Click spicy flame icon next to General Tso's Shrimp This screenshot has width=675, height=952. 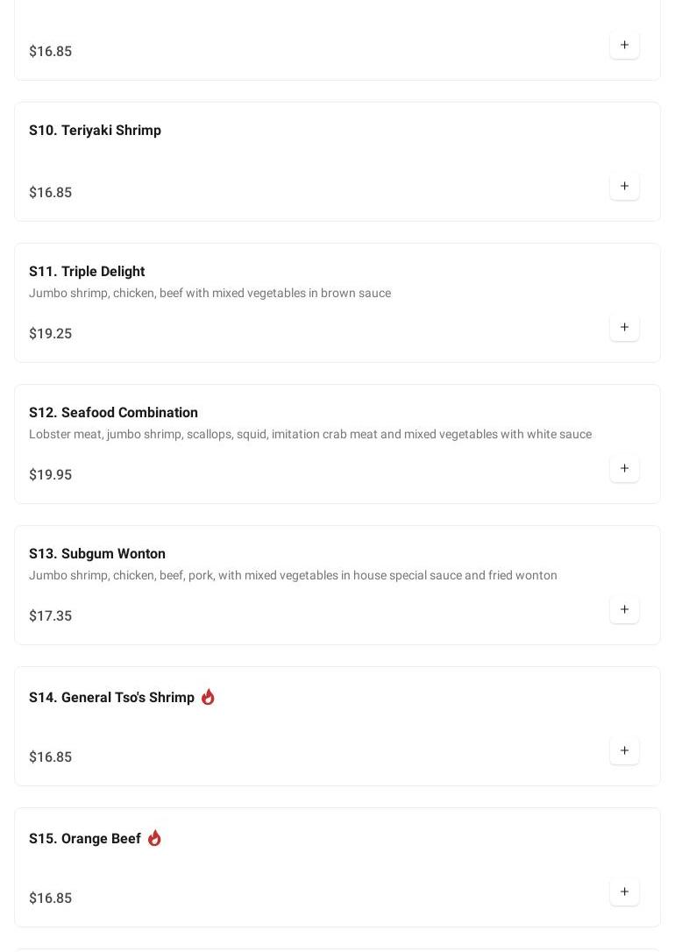[208, 697]
